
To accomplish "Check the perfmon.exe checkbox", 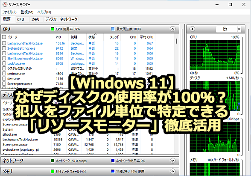I will 4,74.
